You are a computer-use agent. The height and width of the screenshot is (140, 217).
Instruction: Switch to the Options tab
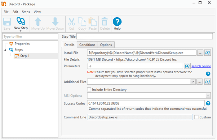click(106, 45)
